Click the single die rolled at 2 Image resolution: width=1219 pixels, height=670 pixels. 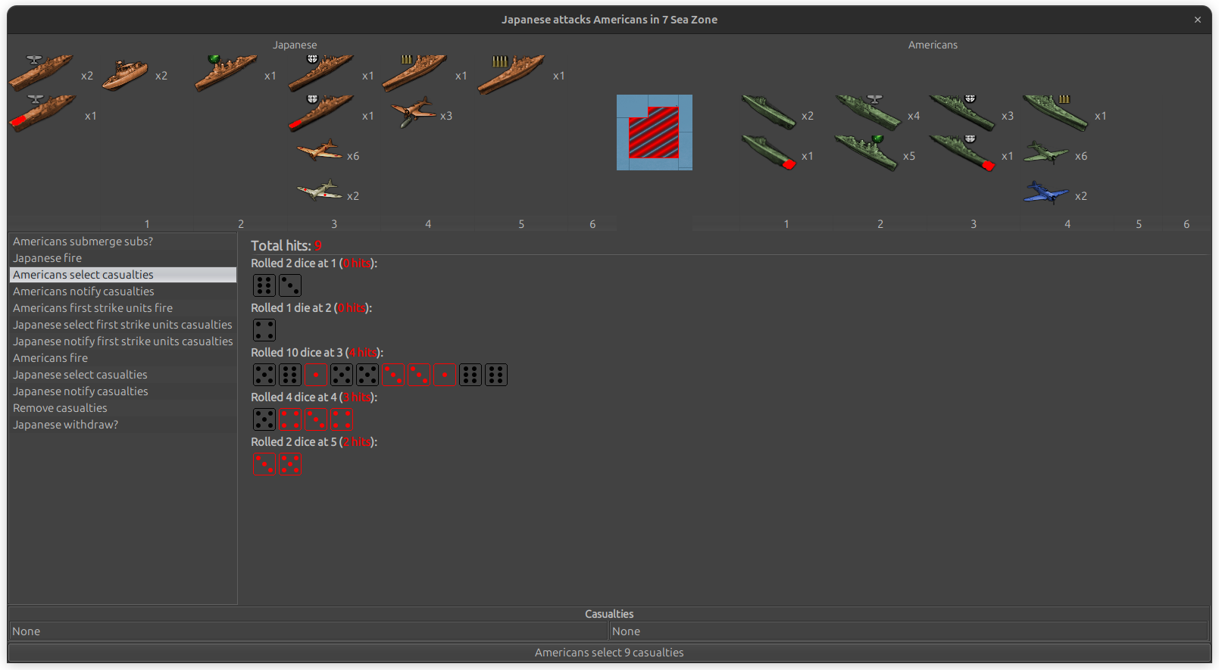tap(264, 330)
